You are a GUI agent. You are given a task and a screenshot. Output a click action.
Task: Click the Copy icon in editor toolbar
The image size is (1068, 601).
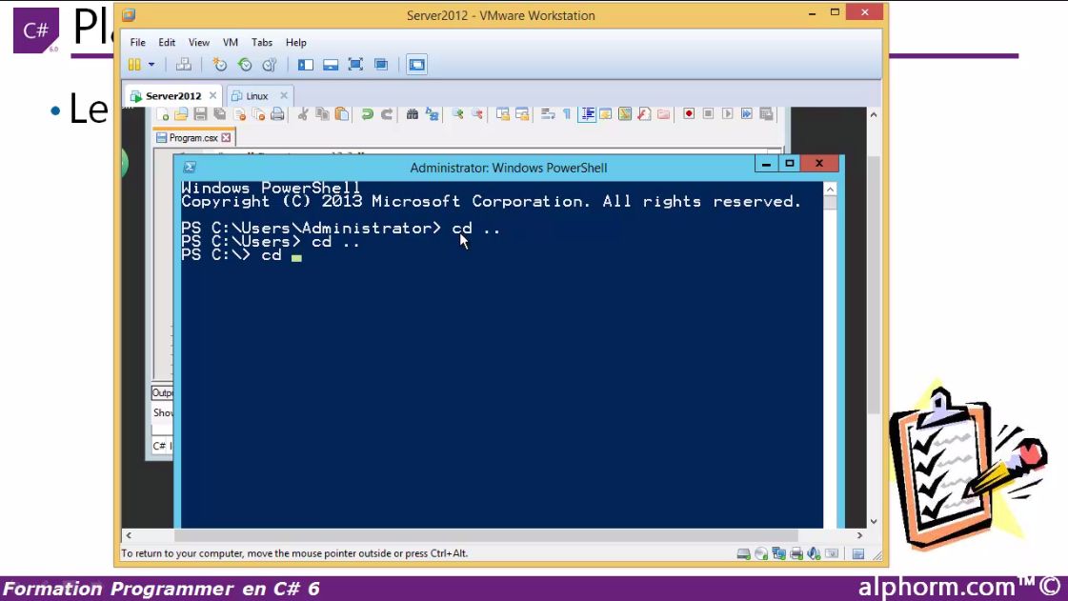[x=322, y=114]
